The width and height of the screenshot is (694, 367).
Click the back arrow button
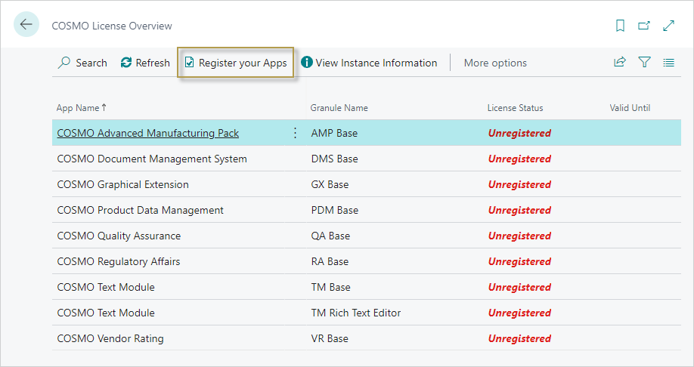click(26, 25)
